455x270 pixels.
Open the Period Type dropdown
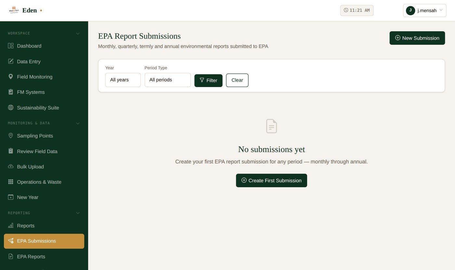168,80
